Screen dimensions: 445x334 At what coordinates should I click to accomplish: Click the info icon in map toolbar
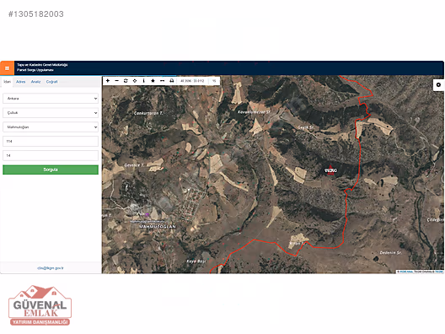143,81
